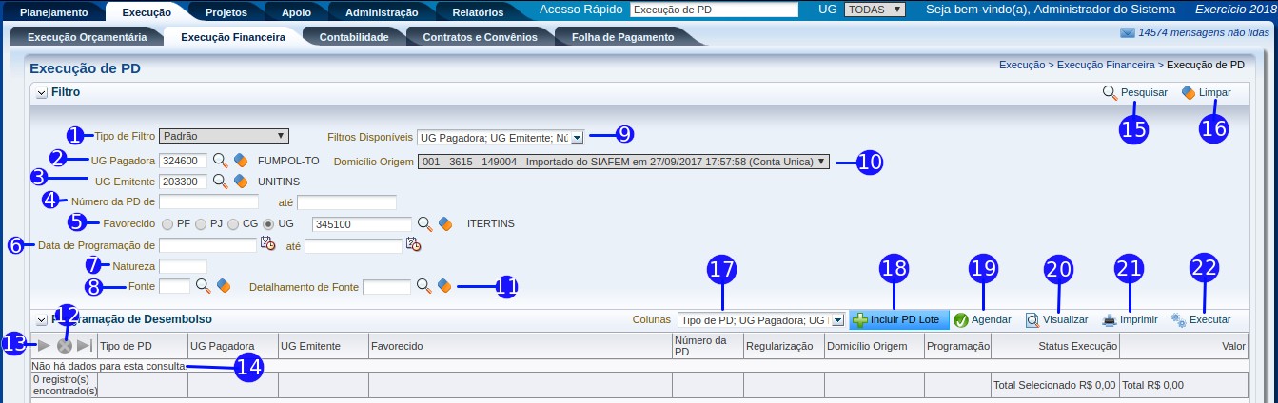Image resolution: width=1278 pixels, height=403 pixels.
Task: Open calendar for first Data de Programação field
Action: 268,245
